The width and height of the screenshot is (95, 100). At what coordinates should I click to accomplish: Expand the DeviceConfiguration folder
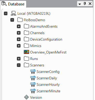pyautogui.click(x=19, y=39)
